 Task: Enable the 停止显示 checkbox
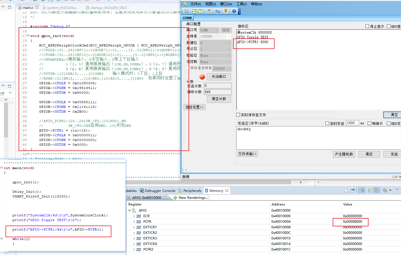pos(367,26)
